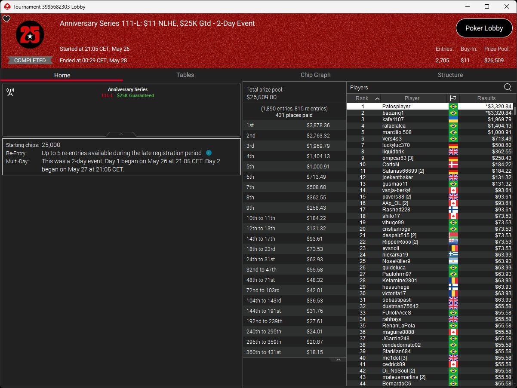Screen dimensions: 517x388
Task: Click the flag beside RipperRooo [2]
Action: [453, 241]
